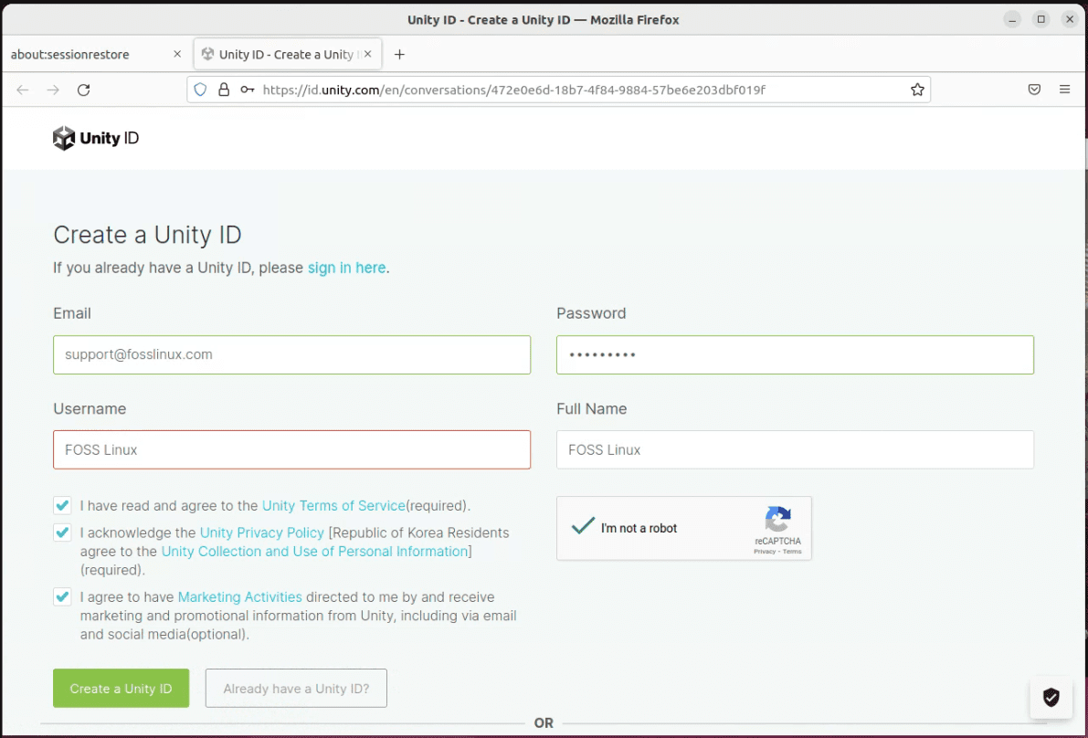1088x738 pixels.
Task: Open the tracking protection shield icon
Action: pyautogui.click(x=201, y=90)
